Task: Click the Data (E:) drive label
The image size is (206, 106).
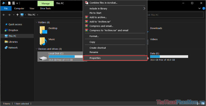Action: tap(154, 53)
